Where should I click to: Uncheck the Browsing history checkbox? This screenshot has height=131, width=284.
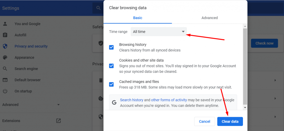111,47
